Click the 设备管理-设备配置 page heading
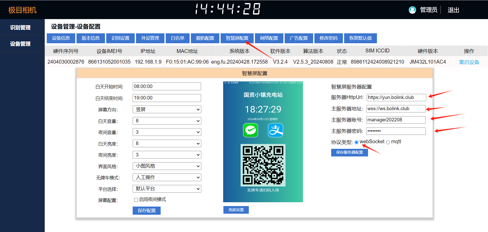Viewport: 488px width, 232px height. (x=76, y=26)
